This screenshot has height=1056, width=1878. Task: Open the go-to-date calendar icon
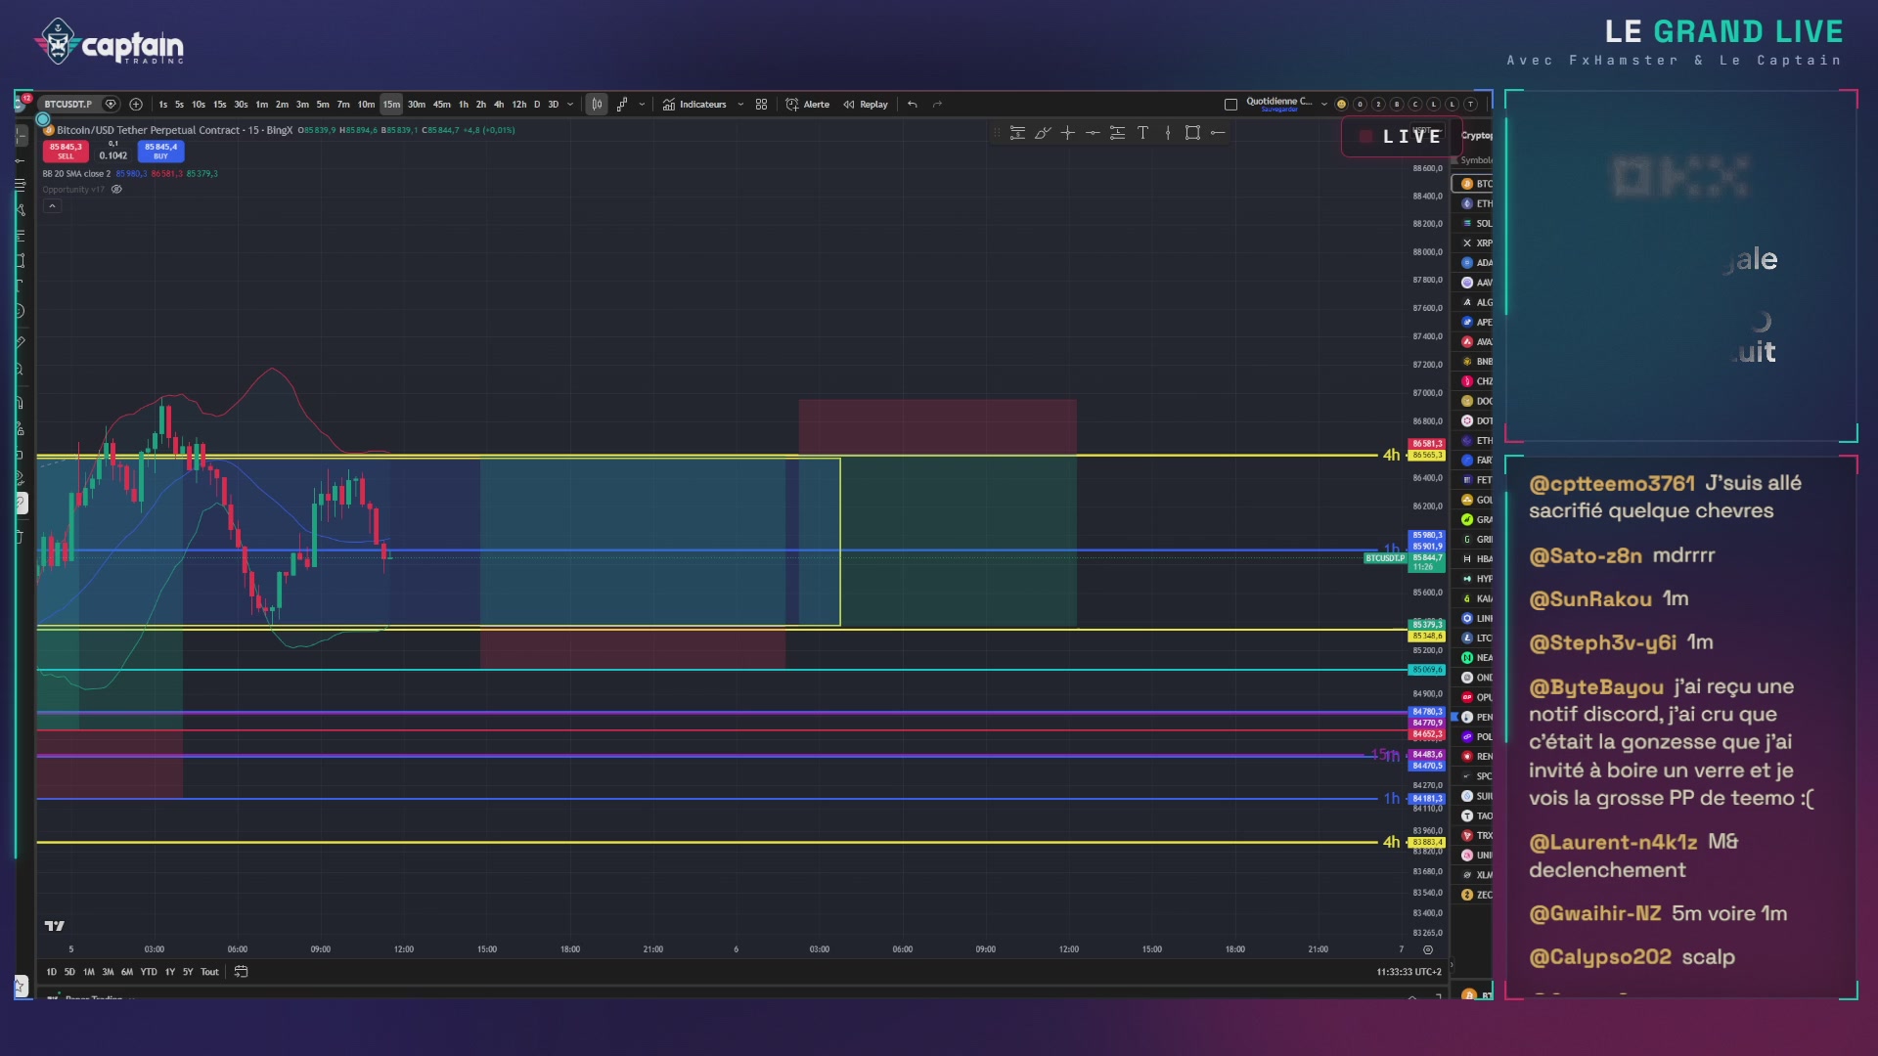(x=241, y=972)
